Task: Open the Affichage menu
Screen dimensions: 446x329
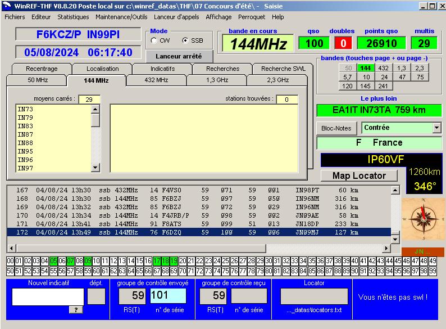Action: pyautogui.click(x=219, y=17)
